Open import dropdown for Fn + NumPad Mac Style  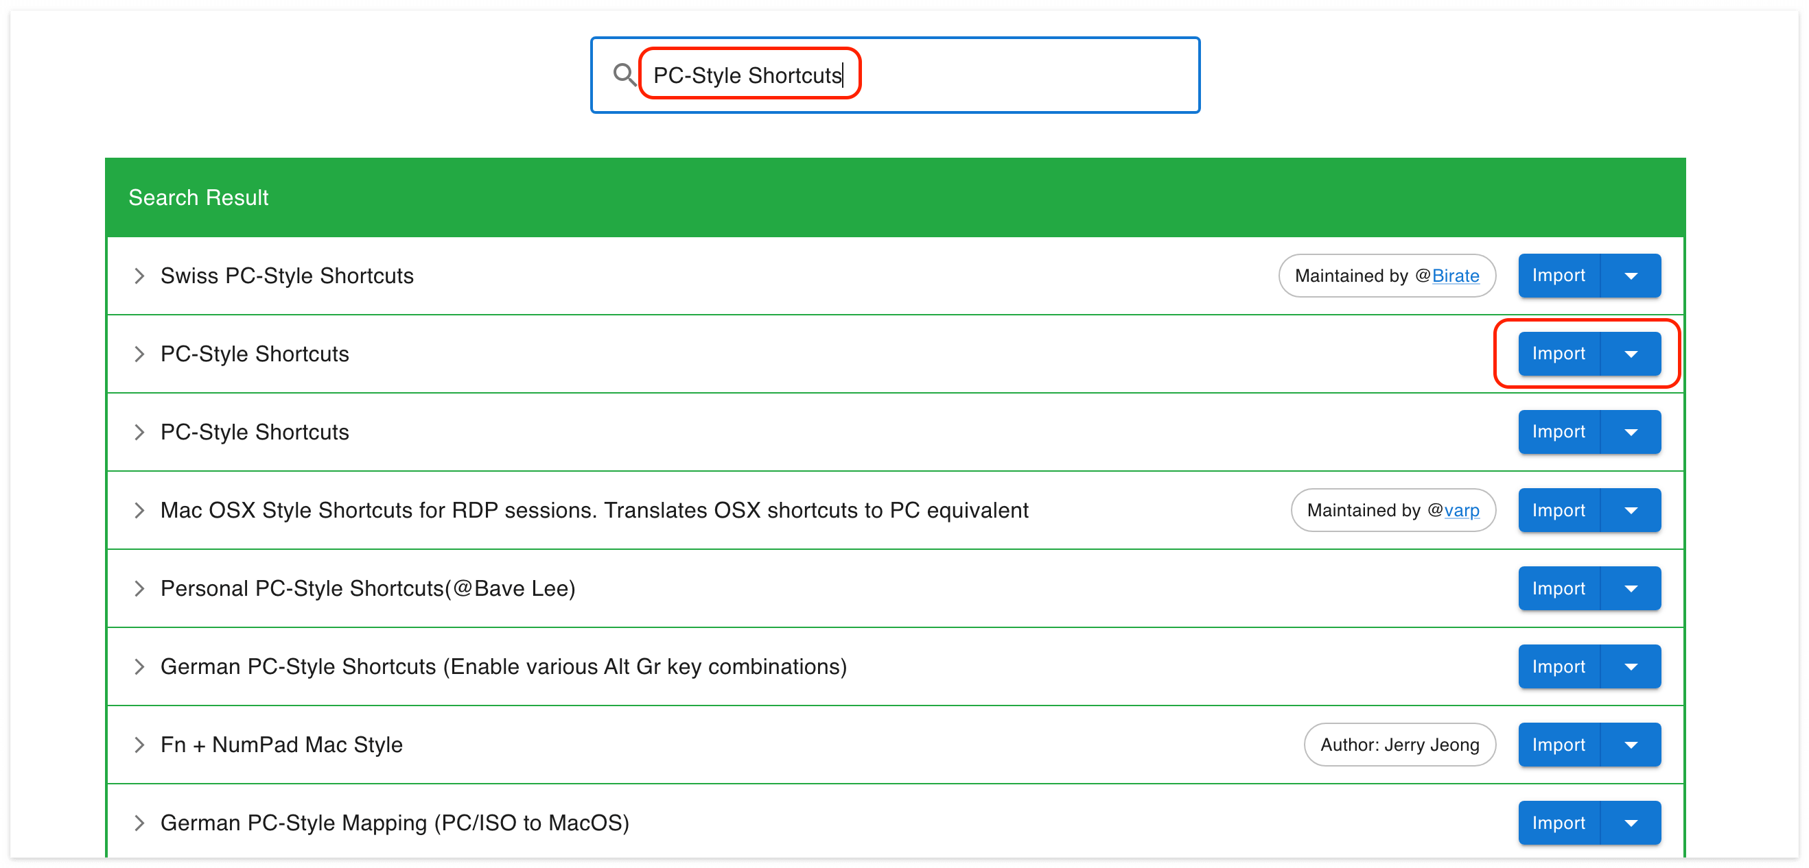[x=1631, y=745]
